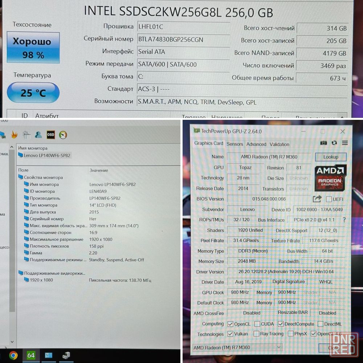Click the question mark beside Bus Interface
The width and height of the screenshot is (363, 363).
point(344,220)
